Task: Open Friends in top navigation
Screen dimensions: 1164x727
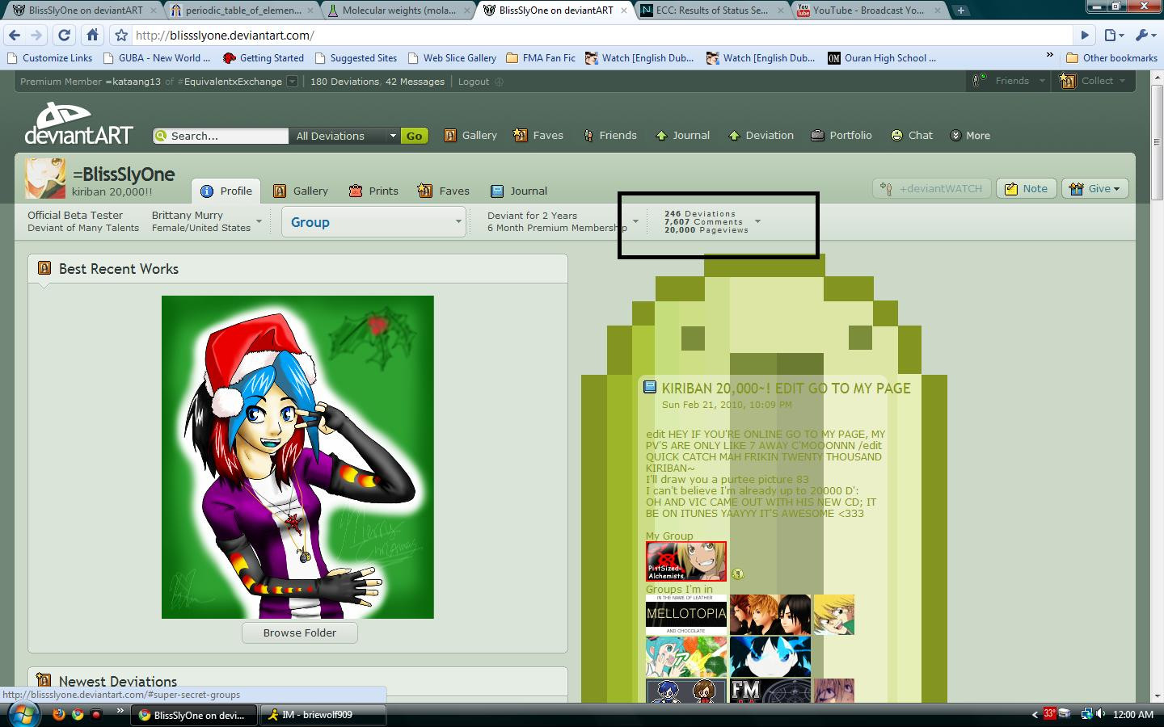Action: [x=609, y=135]
